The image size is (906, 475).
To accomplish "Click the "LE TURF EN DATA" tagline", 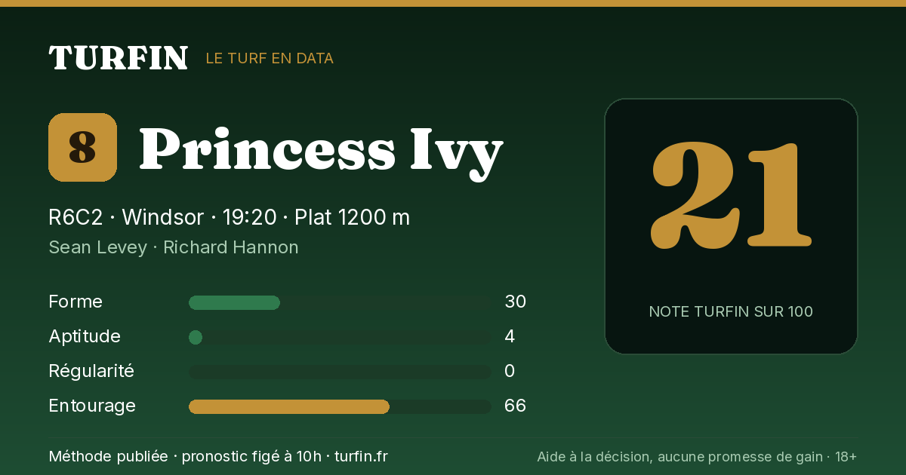I will tap(270, 58).
